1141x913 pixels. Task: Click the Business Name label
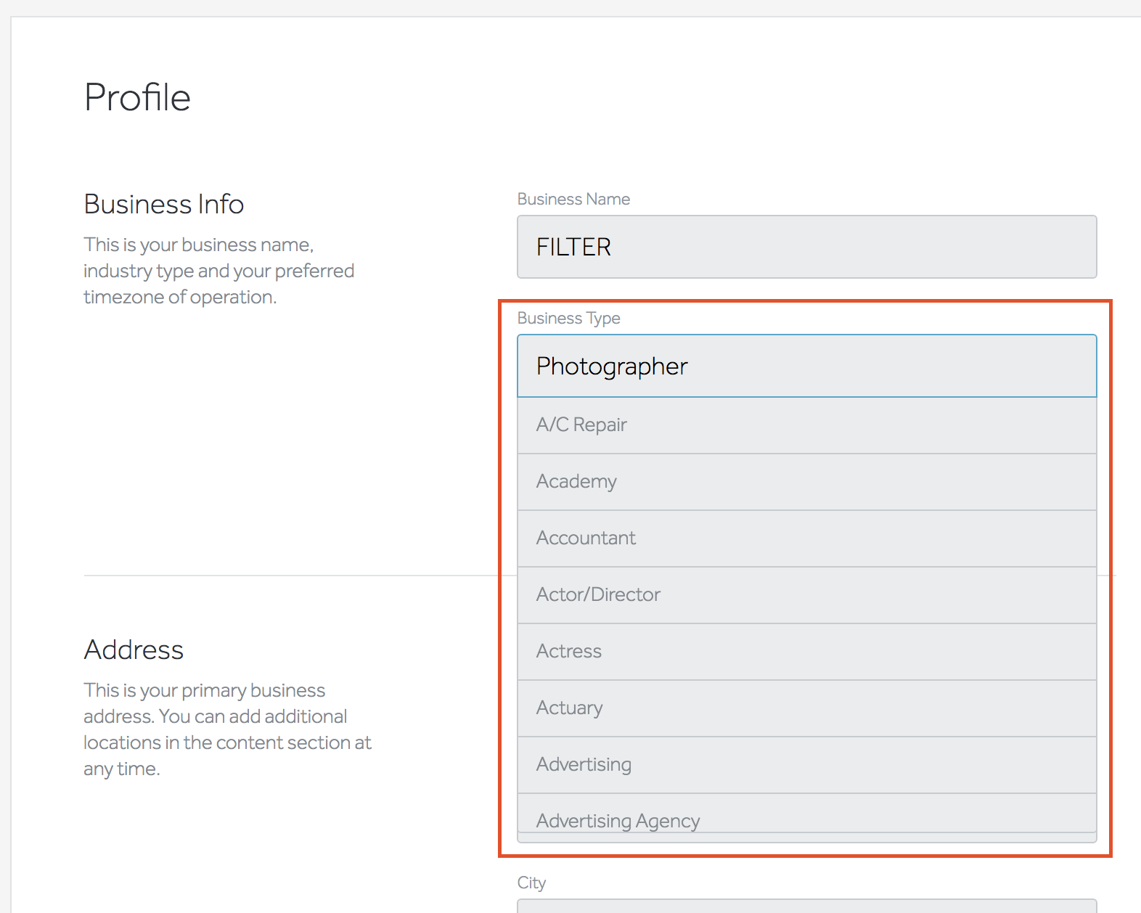tap(573, 199)
